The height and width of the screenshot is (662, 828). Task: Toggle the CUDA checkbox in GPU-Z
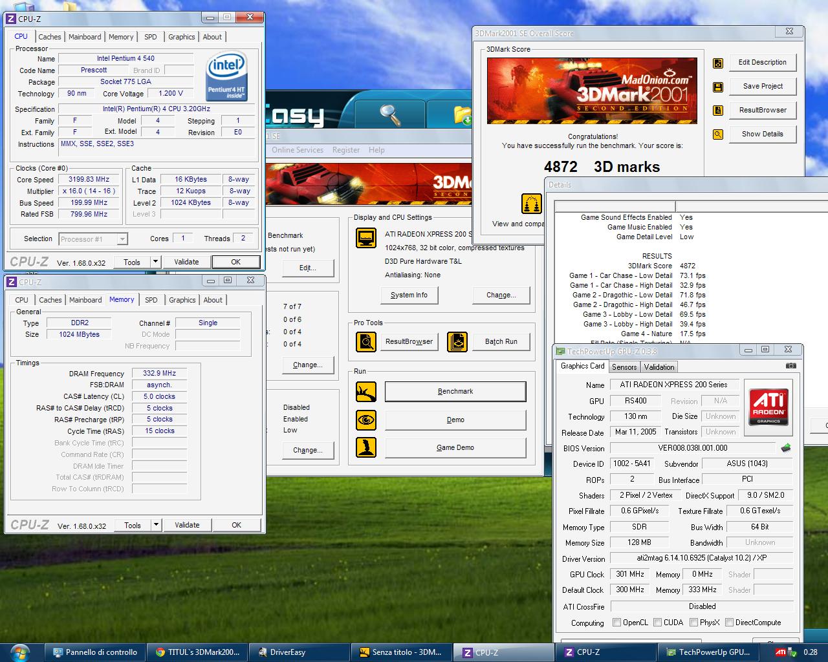point(657,623)
